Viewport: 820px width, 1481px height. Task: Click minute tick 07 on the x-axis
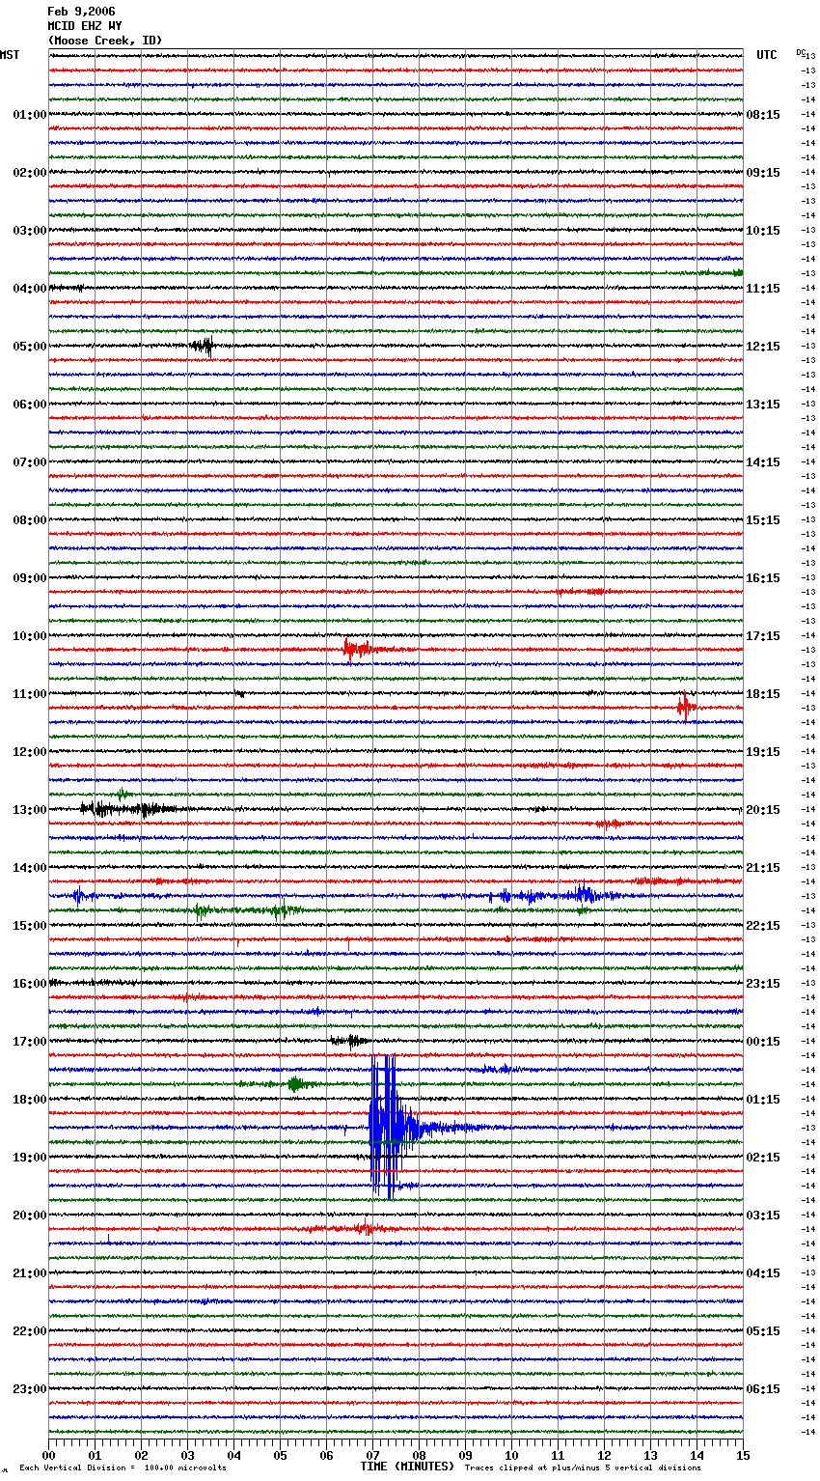click(x=373, y=1455)
